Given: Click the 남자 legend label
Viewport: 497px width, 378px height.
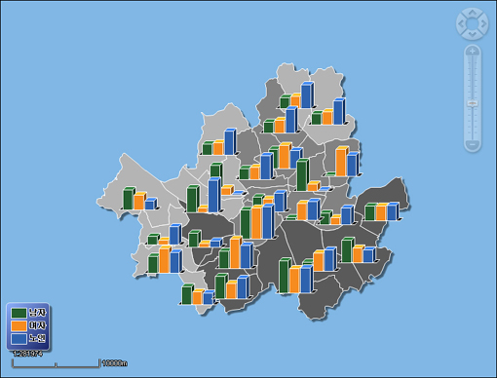Looking at the screenshot, I should pos(37,313).
